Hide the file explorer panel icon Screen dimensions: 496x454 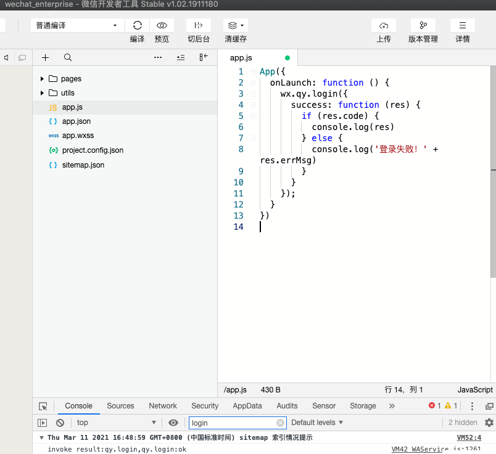coord(204,57)
